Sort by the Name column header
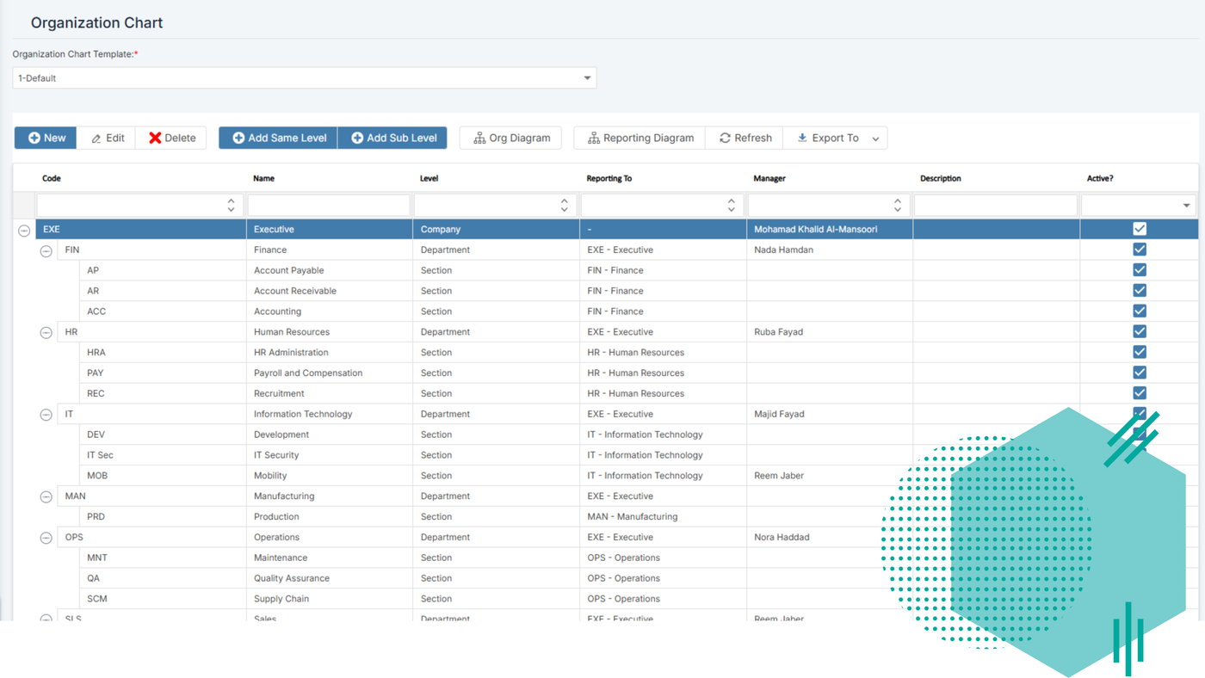Image resolution: width=1205 pixels, height=678 pixels. click(x=263, y=178)
